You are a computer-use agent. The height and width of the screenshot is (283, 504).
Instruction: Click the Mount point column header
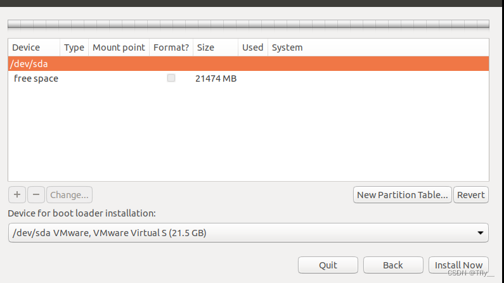pyautogui.click(x=119, y=47)
